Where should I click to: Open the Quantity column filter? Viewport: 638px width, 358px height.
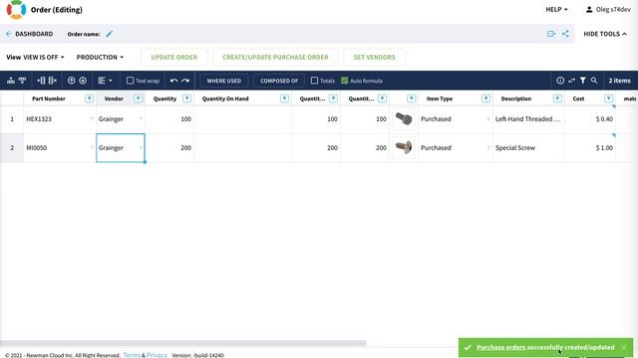pos(186,98)
